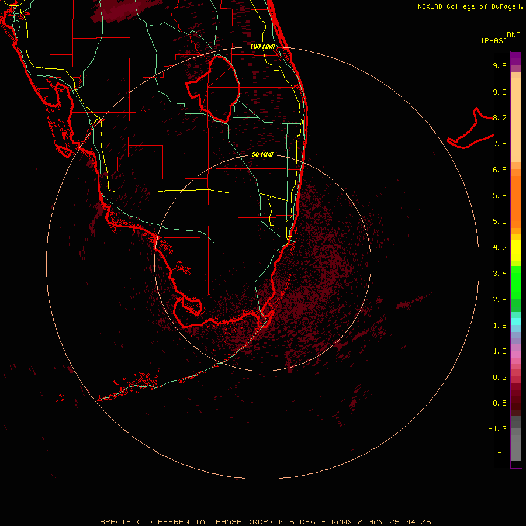Image resolution: width=526 pixels, height=526 pixels.
Task: Pick the peach segment of the color bar
Action: (x=516, y=119)
